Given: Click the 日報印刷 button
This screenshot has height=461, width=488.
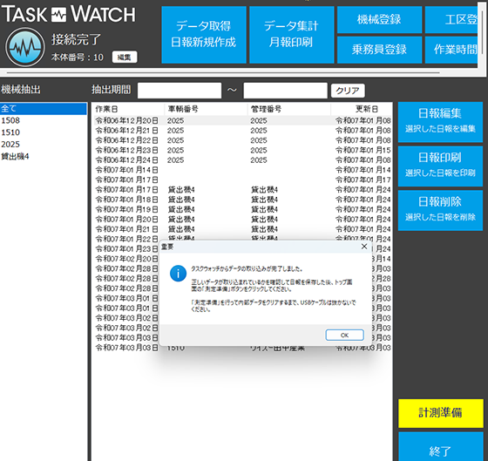Looking at the screenshot, I should pos(440,166).
